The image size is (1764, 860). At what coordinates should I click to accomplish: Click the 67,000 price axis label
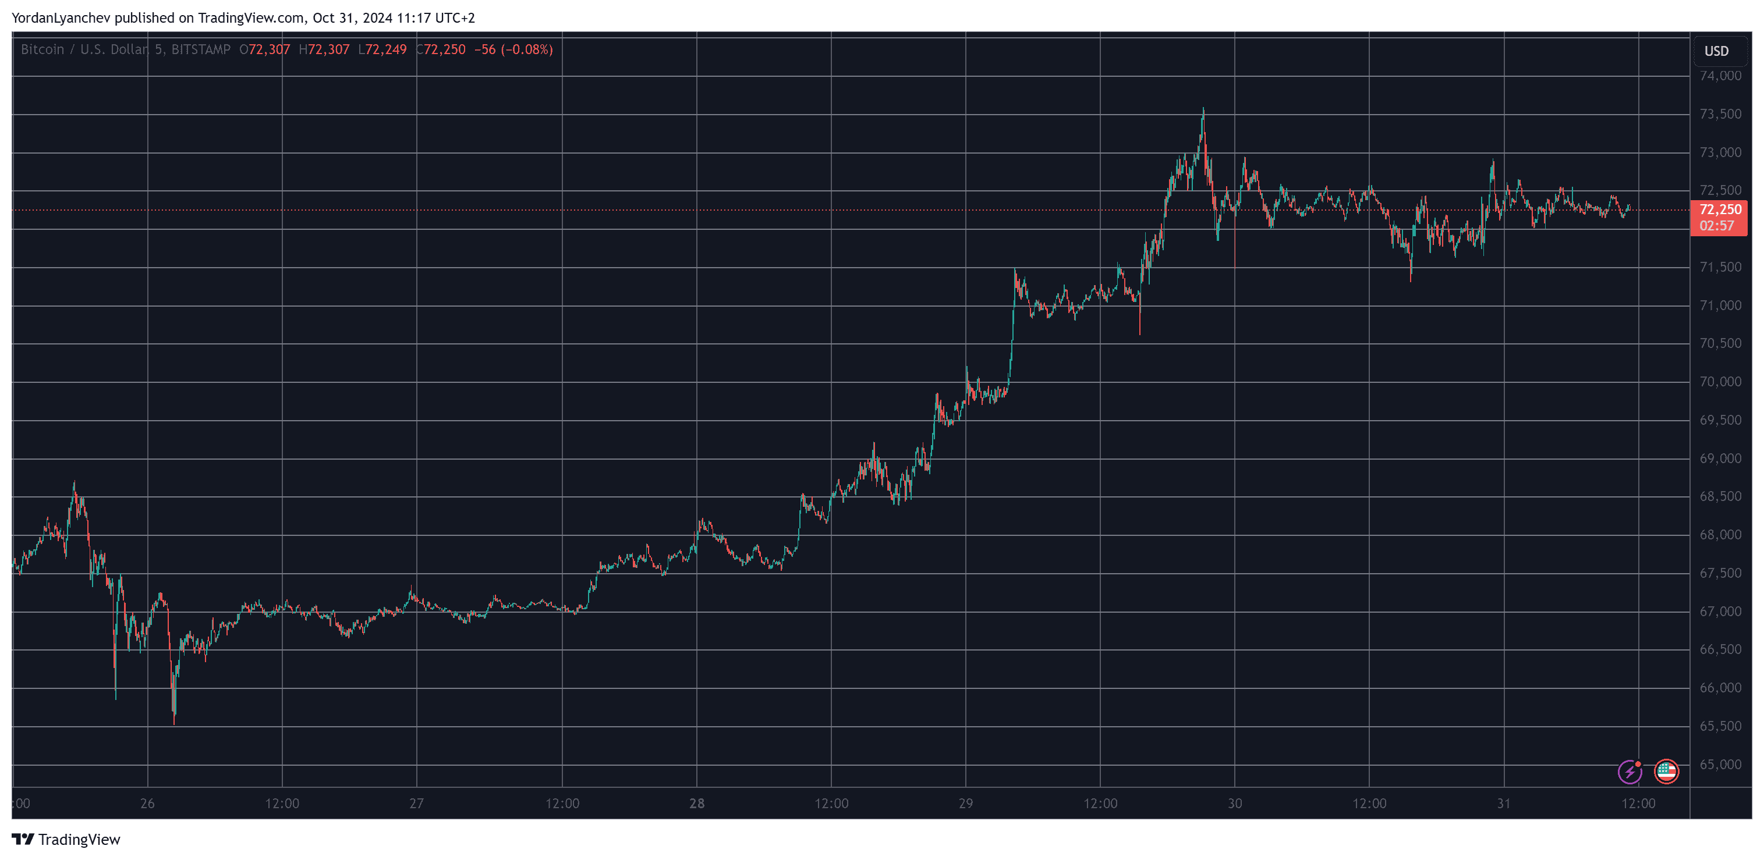[x=1720, y=612]
